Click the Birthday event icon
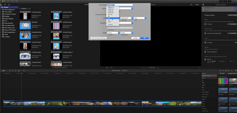The image size is (237, 113). [3, 16]
